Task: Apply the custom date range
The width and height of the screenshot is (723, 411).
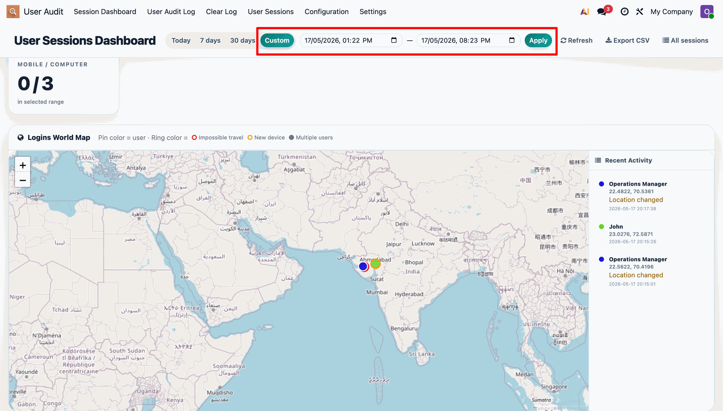Action: click(538, 40)
